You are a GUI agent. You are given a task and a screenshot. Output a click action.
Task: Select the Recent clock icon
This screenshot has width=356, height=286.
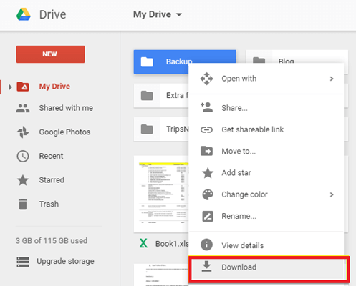(x=23, y=156)
